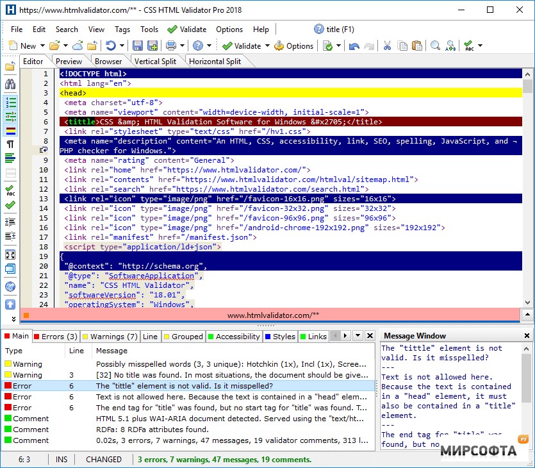Click the New document toolbar icon
This screenshot has height=468, width=535.
coord(13,46)
